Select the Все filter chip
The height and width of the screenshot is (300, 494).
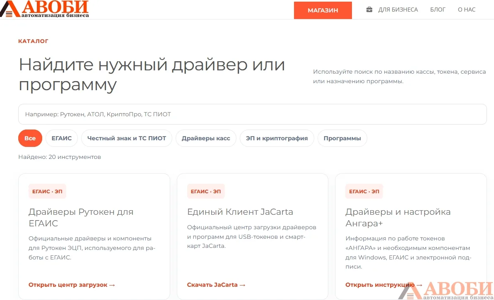[30, 138]
